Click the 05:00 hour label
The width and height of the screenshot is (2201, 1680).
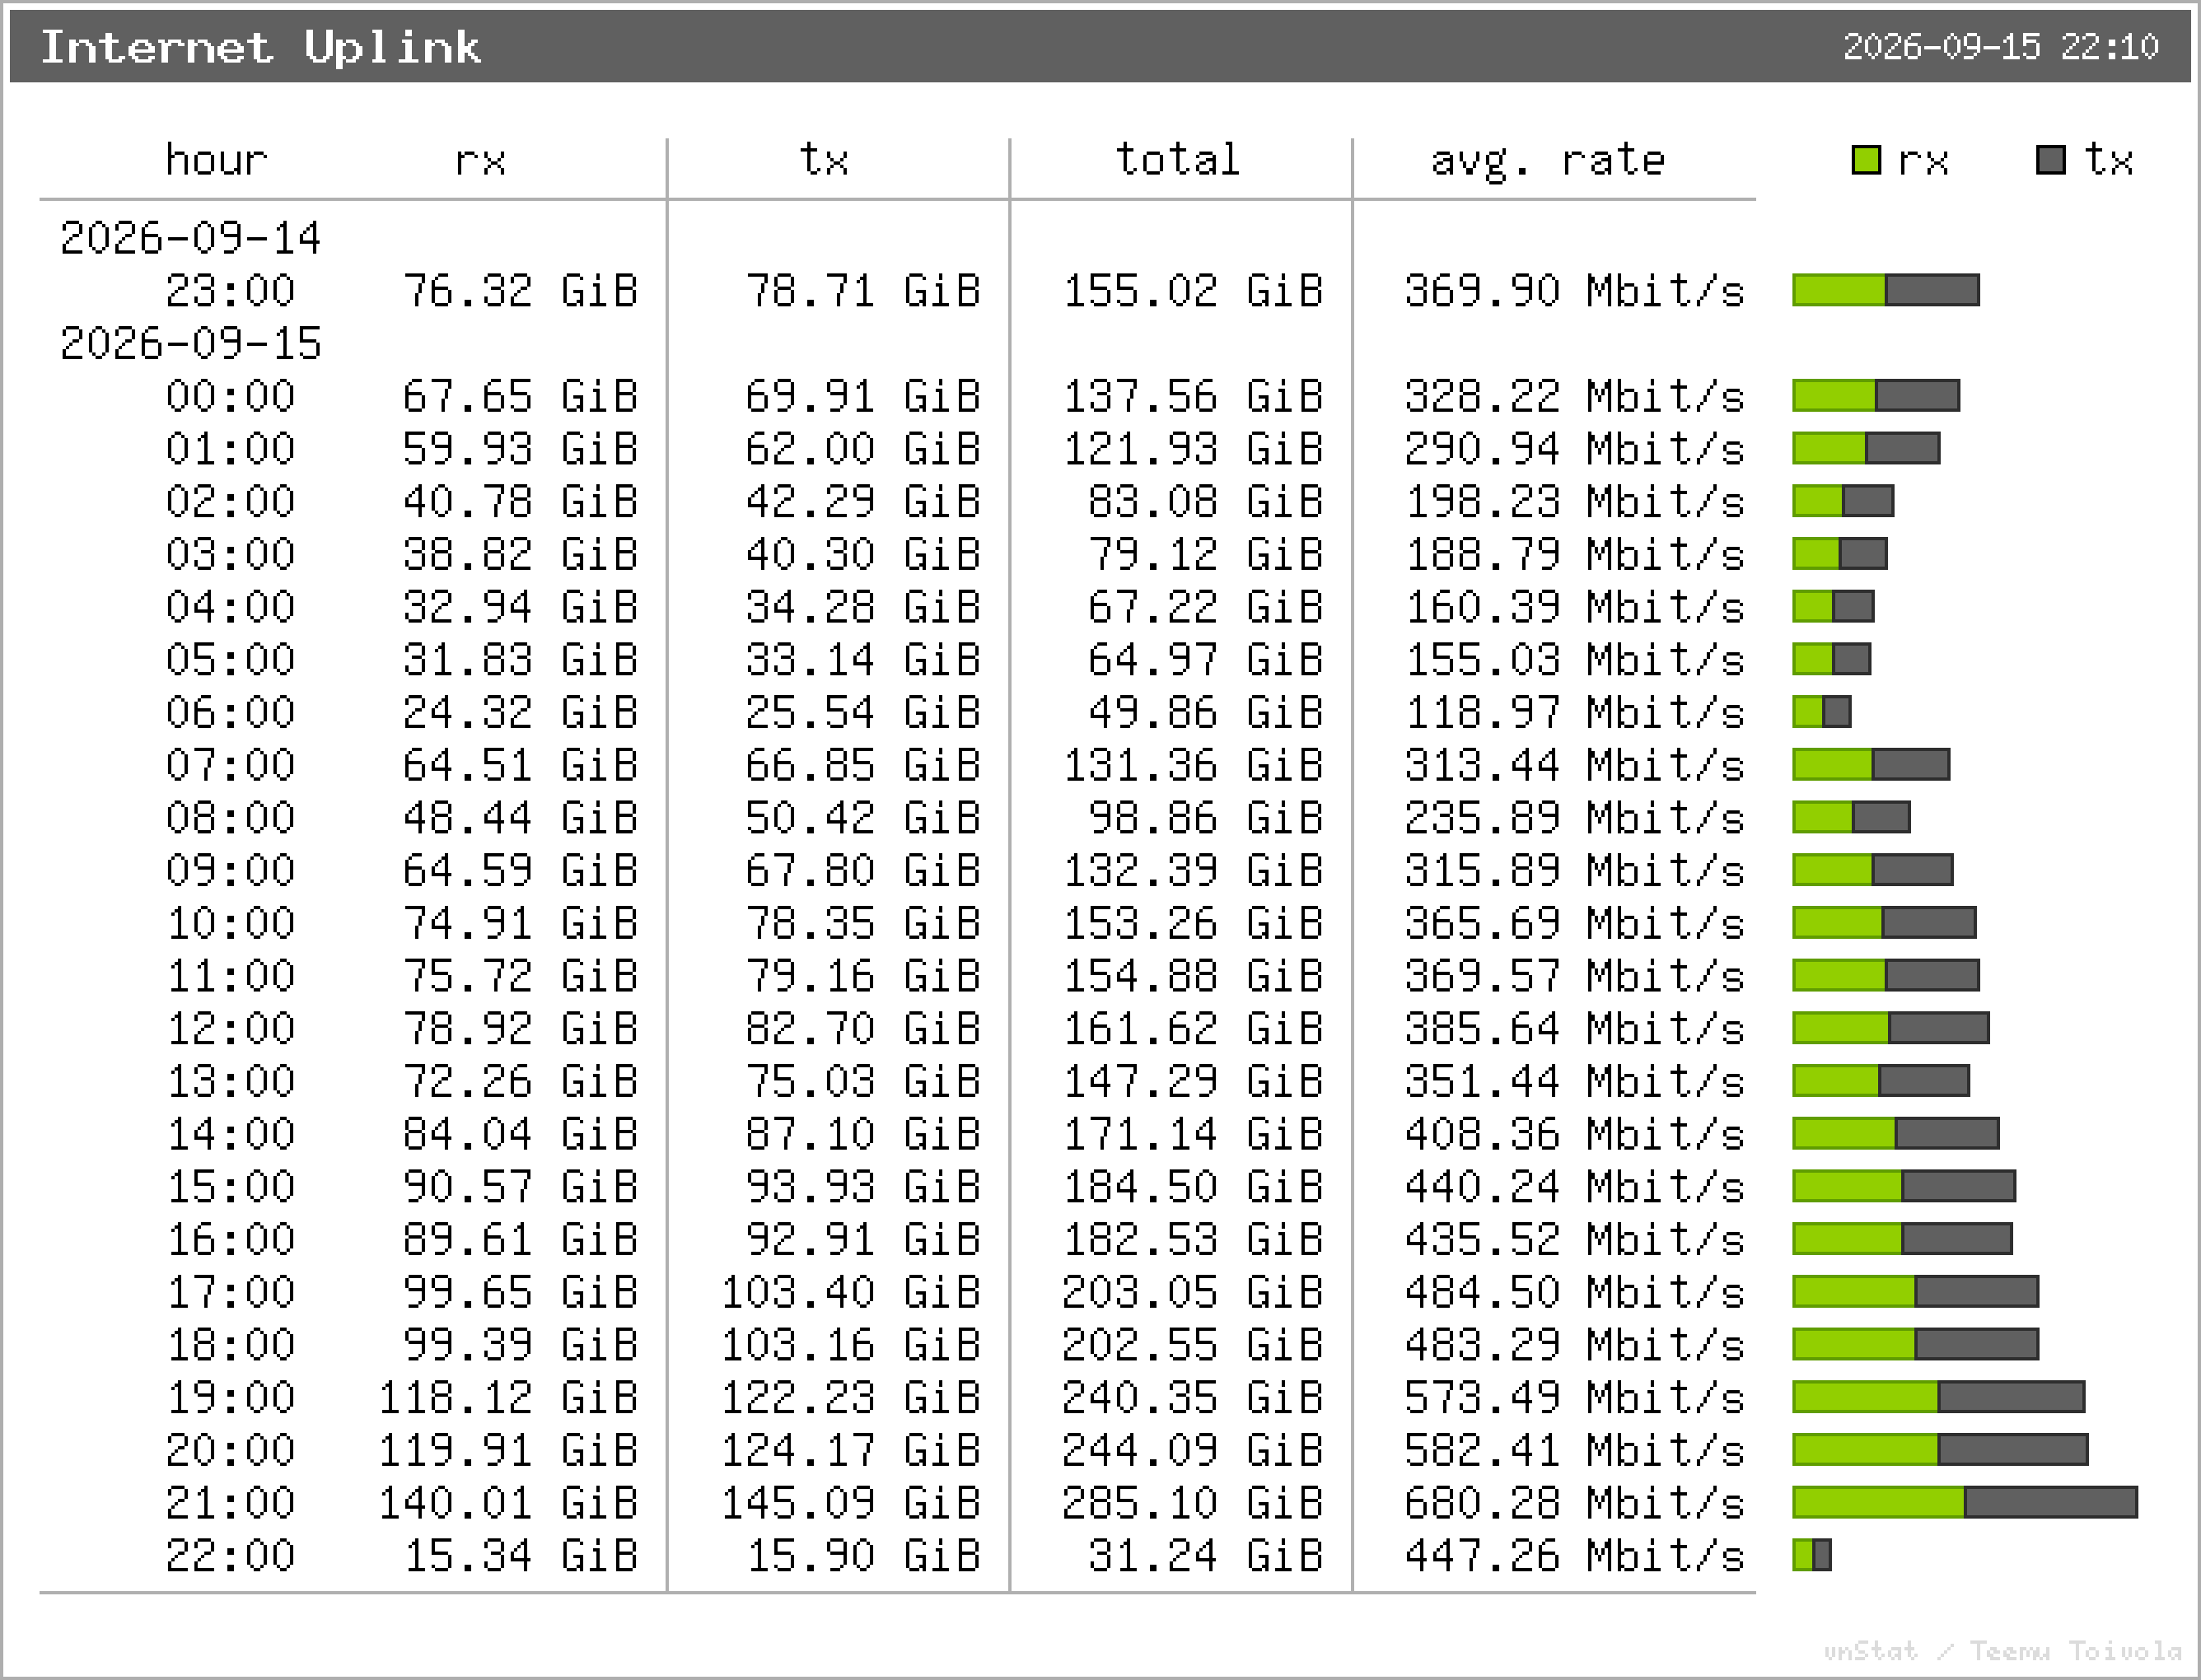coord(231,660)
